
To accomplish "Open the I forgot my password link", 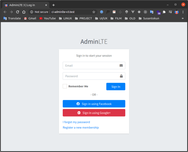I will [x=76, y=122].
